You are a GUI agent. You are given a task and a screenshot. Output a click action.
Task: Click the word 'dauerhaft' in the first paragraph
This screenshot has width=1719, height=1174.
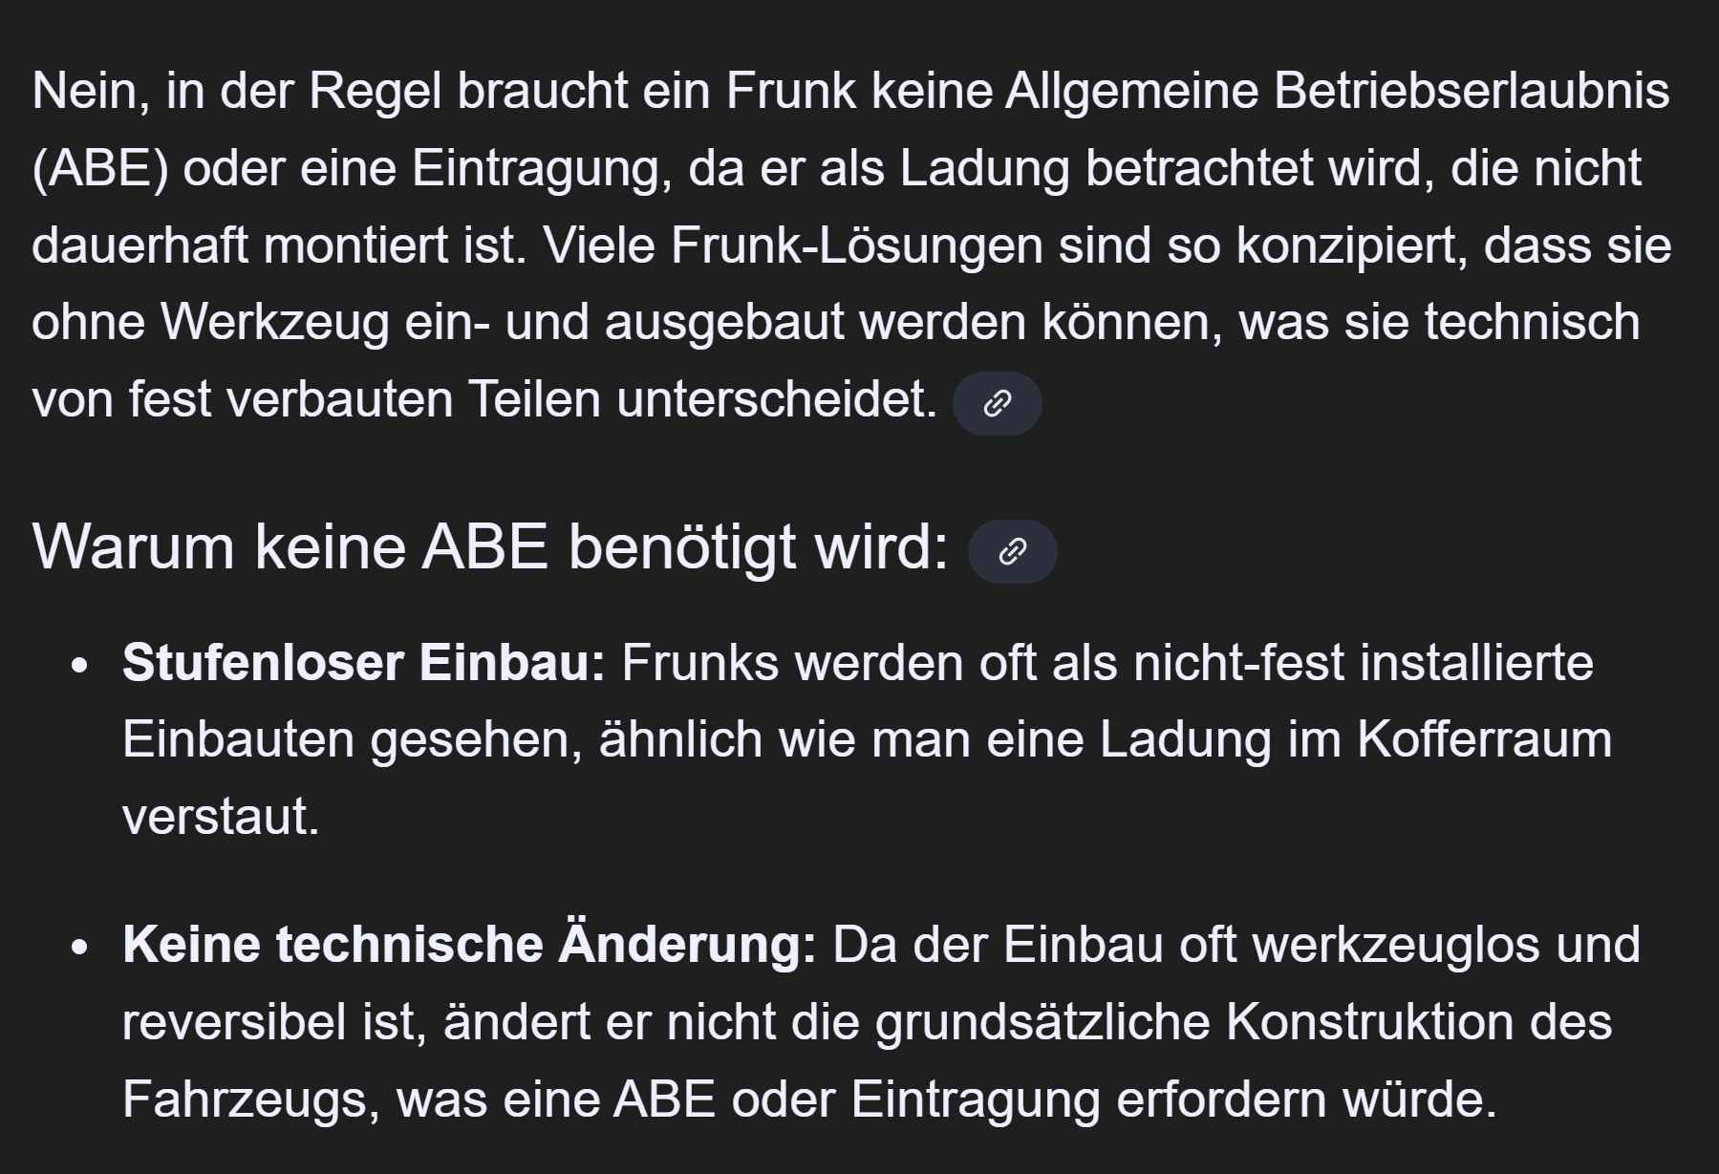pyautogui.click(x=139, y=245)
